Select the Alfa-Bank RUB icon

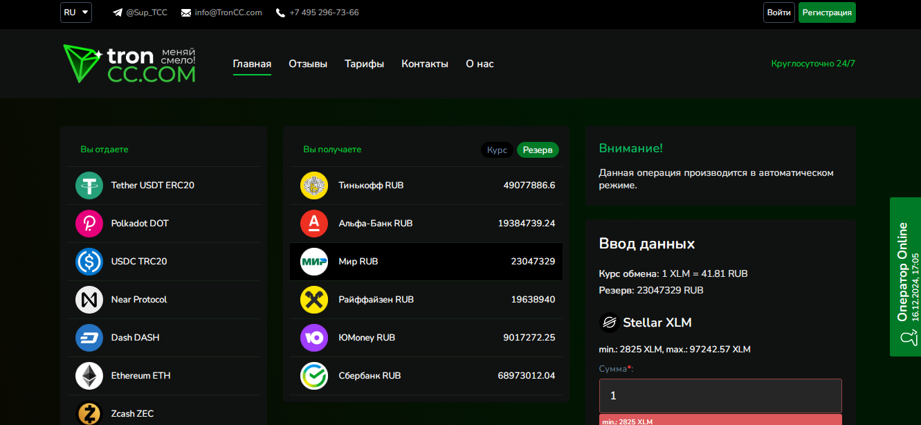[314, 224]
